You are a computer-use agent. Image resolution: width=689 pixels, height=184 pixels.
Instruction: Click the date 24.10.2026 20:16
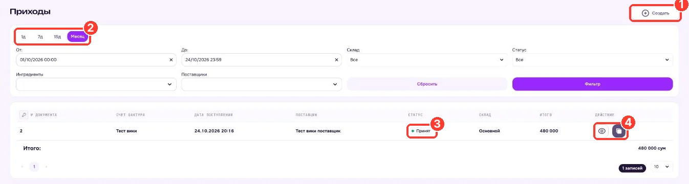point(214,131)
